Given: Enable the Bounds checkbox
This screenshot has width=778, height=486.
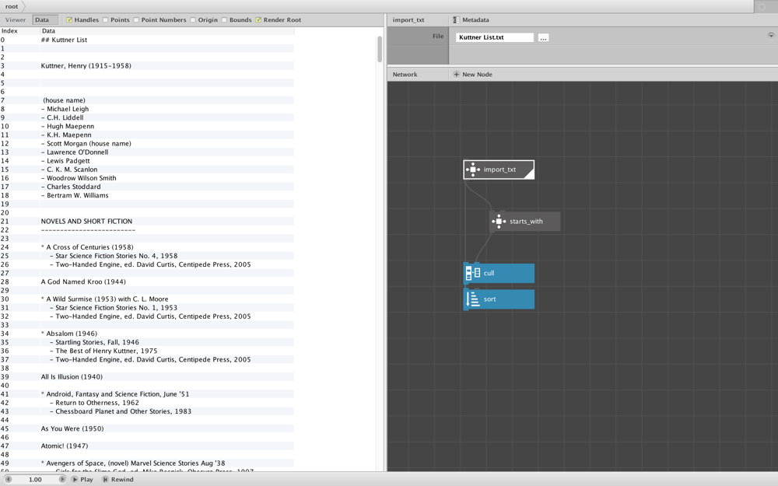Looking at the screenshot, I should 224,20.
